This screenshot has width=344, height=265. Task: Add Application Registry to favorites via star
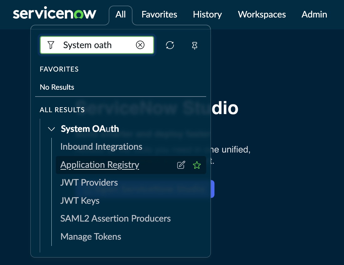[197, 165]
